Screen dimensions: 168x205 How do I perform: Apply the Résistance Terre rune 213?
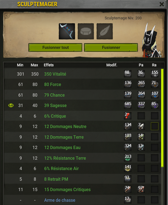point(128,158)
